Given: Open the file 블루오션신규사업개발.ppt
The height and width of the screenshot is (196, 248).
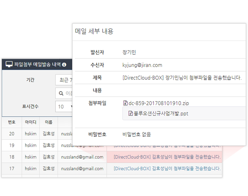Looking at the screenshot, I should 161,113.
